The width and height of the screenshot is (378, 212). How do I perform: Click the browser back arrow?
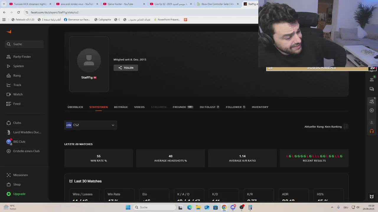(4, 12)
